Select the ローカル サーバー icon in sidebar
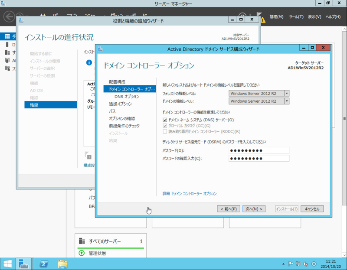Screen dimensions: 347x270 click(7, 45)
